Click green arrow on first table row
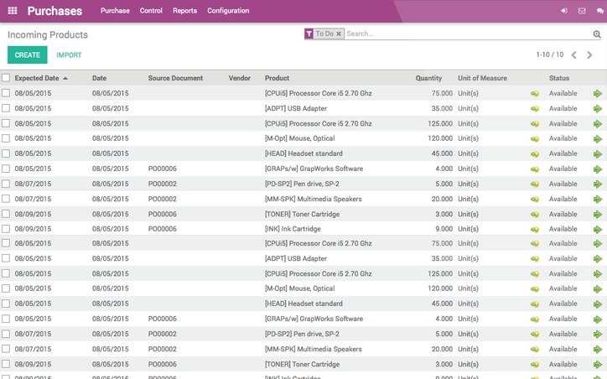Screen dimensions: 607x379 (598, 94)
